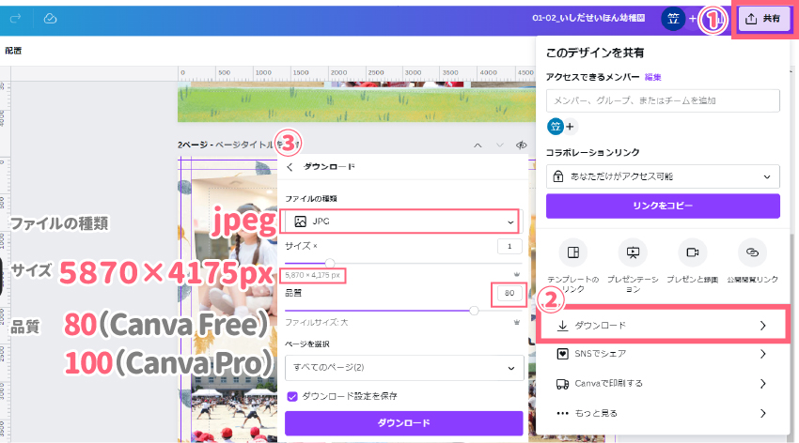The width and height of the screenshot is (799, 443).
Task: Click the リンクをコピー button
Action: point(663,206)
